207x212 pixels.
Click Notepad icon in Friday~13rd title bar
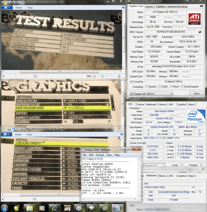point(83,150)
